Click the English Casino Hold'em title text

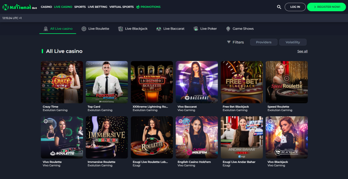(x=194, y=162)
